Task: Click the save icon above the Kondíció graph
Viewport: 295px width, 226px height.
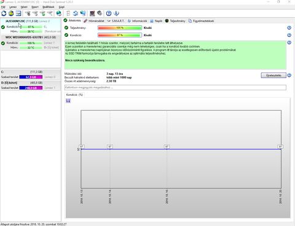Action: (68, 101)
